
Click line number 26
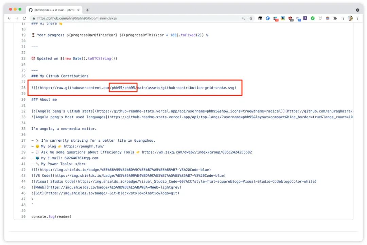(x=23, y=76)
